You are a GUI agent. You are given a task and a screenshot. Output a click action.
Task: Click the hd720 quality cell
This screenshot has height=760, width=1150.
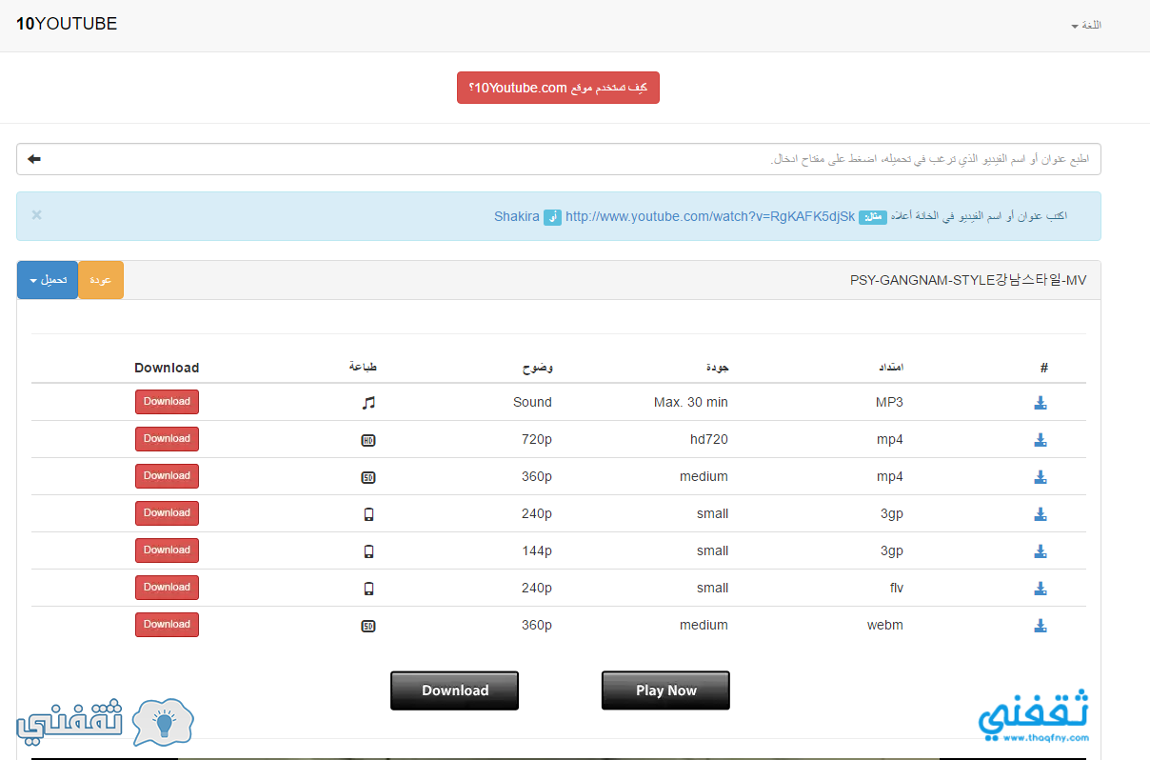coord(709,439)
